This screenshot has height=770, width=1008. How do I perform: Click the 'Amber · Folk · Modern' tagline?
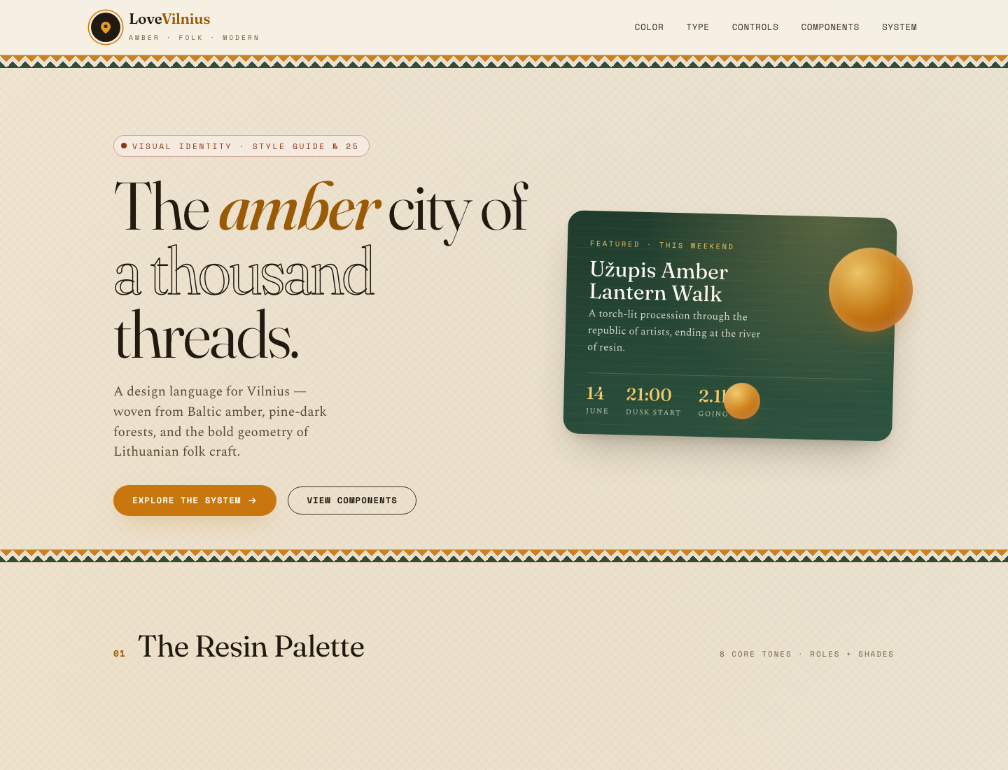[194, 38]
